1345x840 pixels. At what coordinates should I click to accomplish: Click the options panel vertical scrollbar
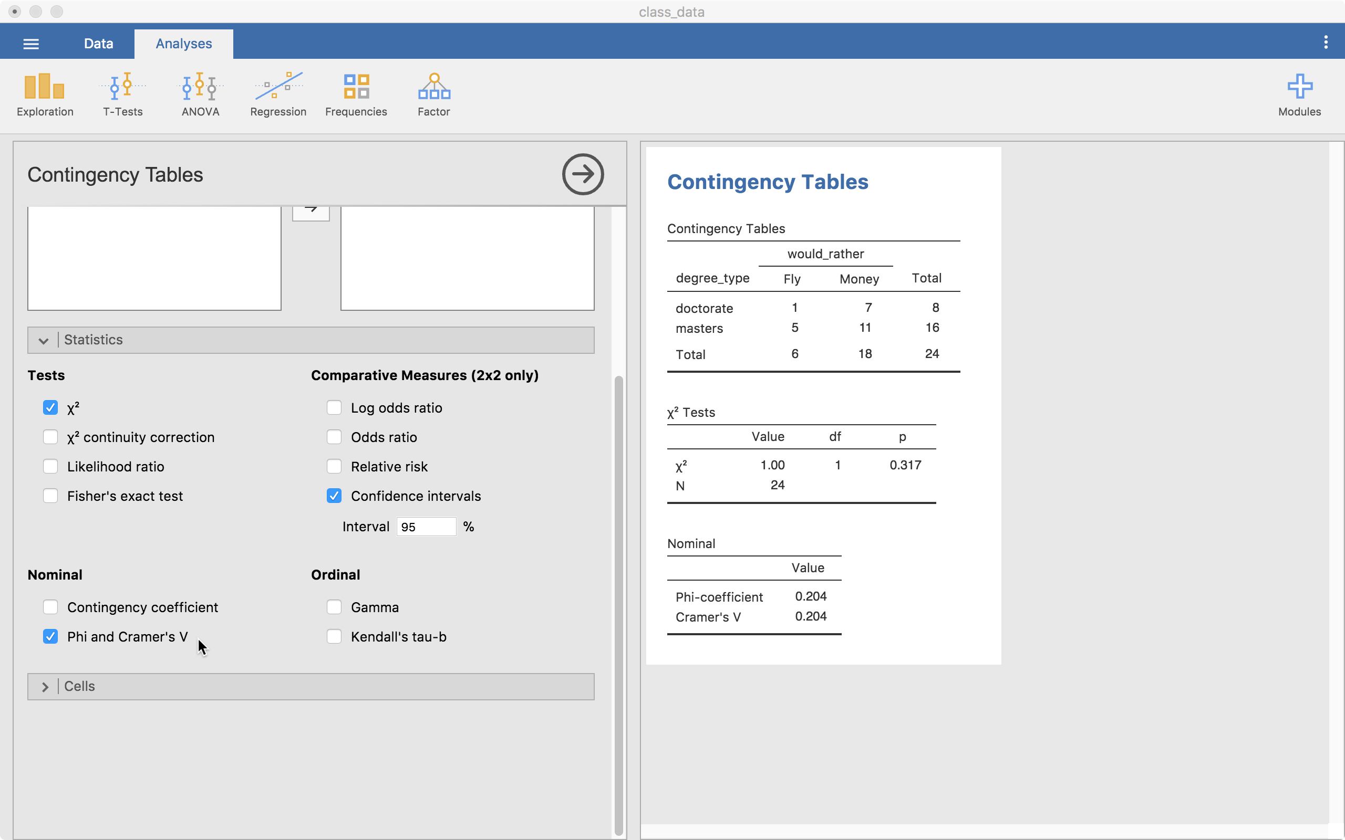[618, 605]
